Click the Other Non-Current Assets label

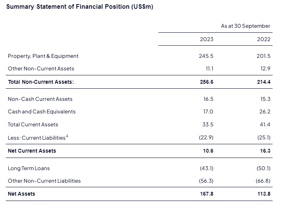41,69
